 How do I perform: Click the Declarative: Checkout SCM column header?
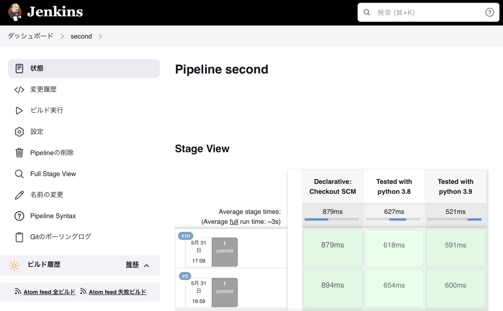tap(333, 187)
